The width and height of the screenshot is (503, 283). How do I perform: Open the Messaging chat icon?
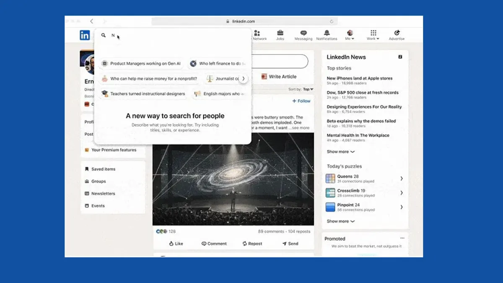point(303,34)
